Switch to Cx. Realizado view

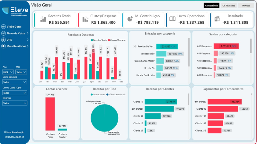click(x=229, y=5)
